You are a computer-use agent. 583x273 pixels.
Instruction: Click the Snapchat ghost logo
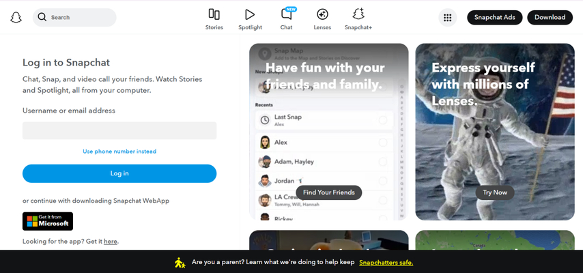click(x=16, y=18)
